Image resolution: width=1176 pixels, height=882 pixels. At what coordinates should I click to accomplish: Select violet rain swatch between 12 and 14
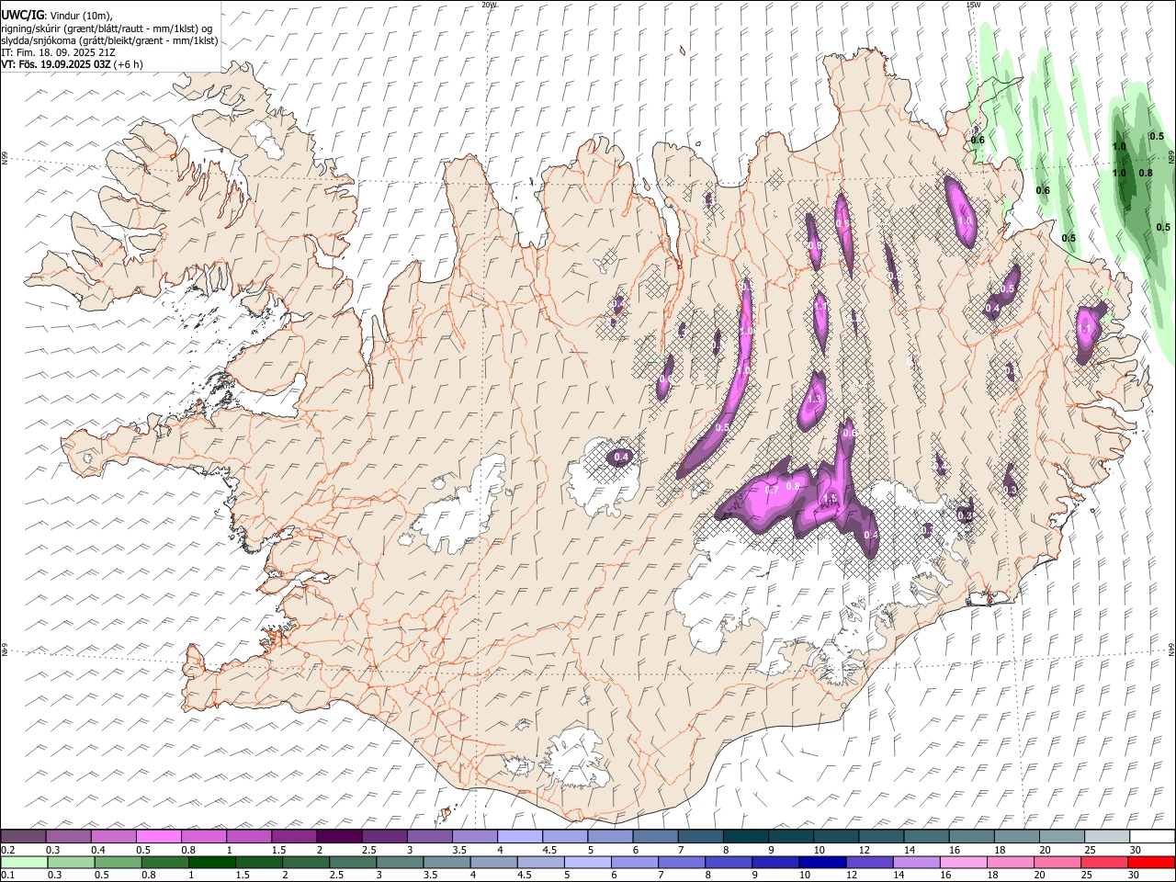tap(869, 862)
